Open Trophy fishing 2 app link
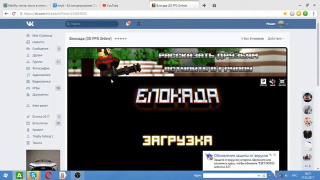This screenshot has height=180, width=320. pos(42,136)
